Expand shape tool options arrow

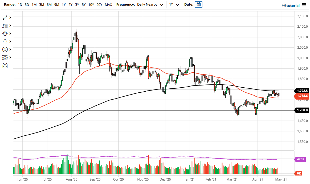click(10, 34)
